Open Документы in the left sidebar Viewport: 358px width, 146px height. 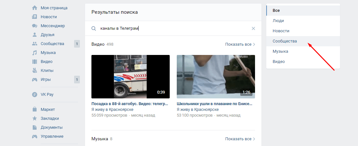click(x=51, y=127)
